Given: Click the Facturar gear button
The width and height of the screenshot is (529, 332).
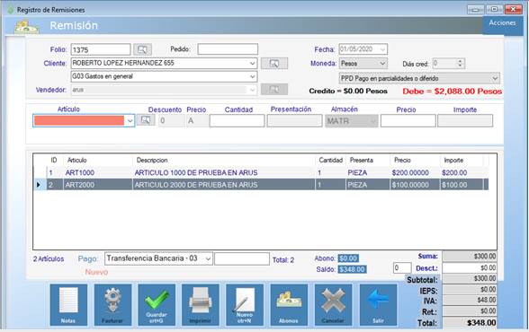Looking at the screenshot, I should tap(112, 305).
